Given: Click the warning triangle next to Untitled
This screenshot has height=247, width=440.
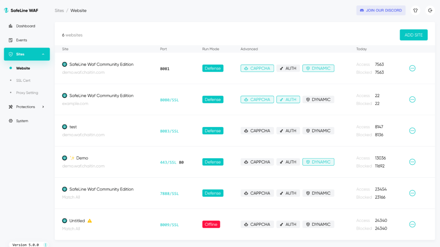Looking at the screenshot, I should point(90,221).
